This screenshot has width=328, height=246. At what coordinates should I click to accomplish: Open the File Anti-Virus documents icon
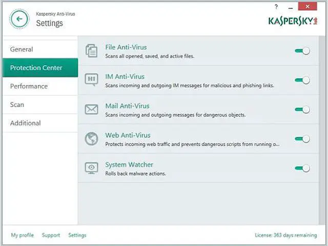coord(91,51)
